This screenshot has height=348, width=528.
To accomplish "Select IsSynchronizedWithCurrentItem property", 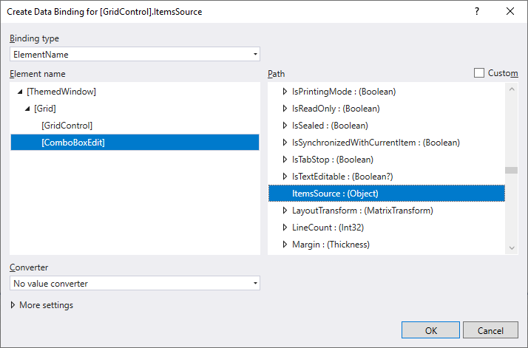I will [x=376, y=143].
